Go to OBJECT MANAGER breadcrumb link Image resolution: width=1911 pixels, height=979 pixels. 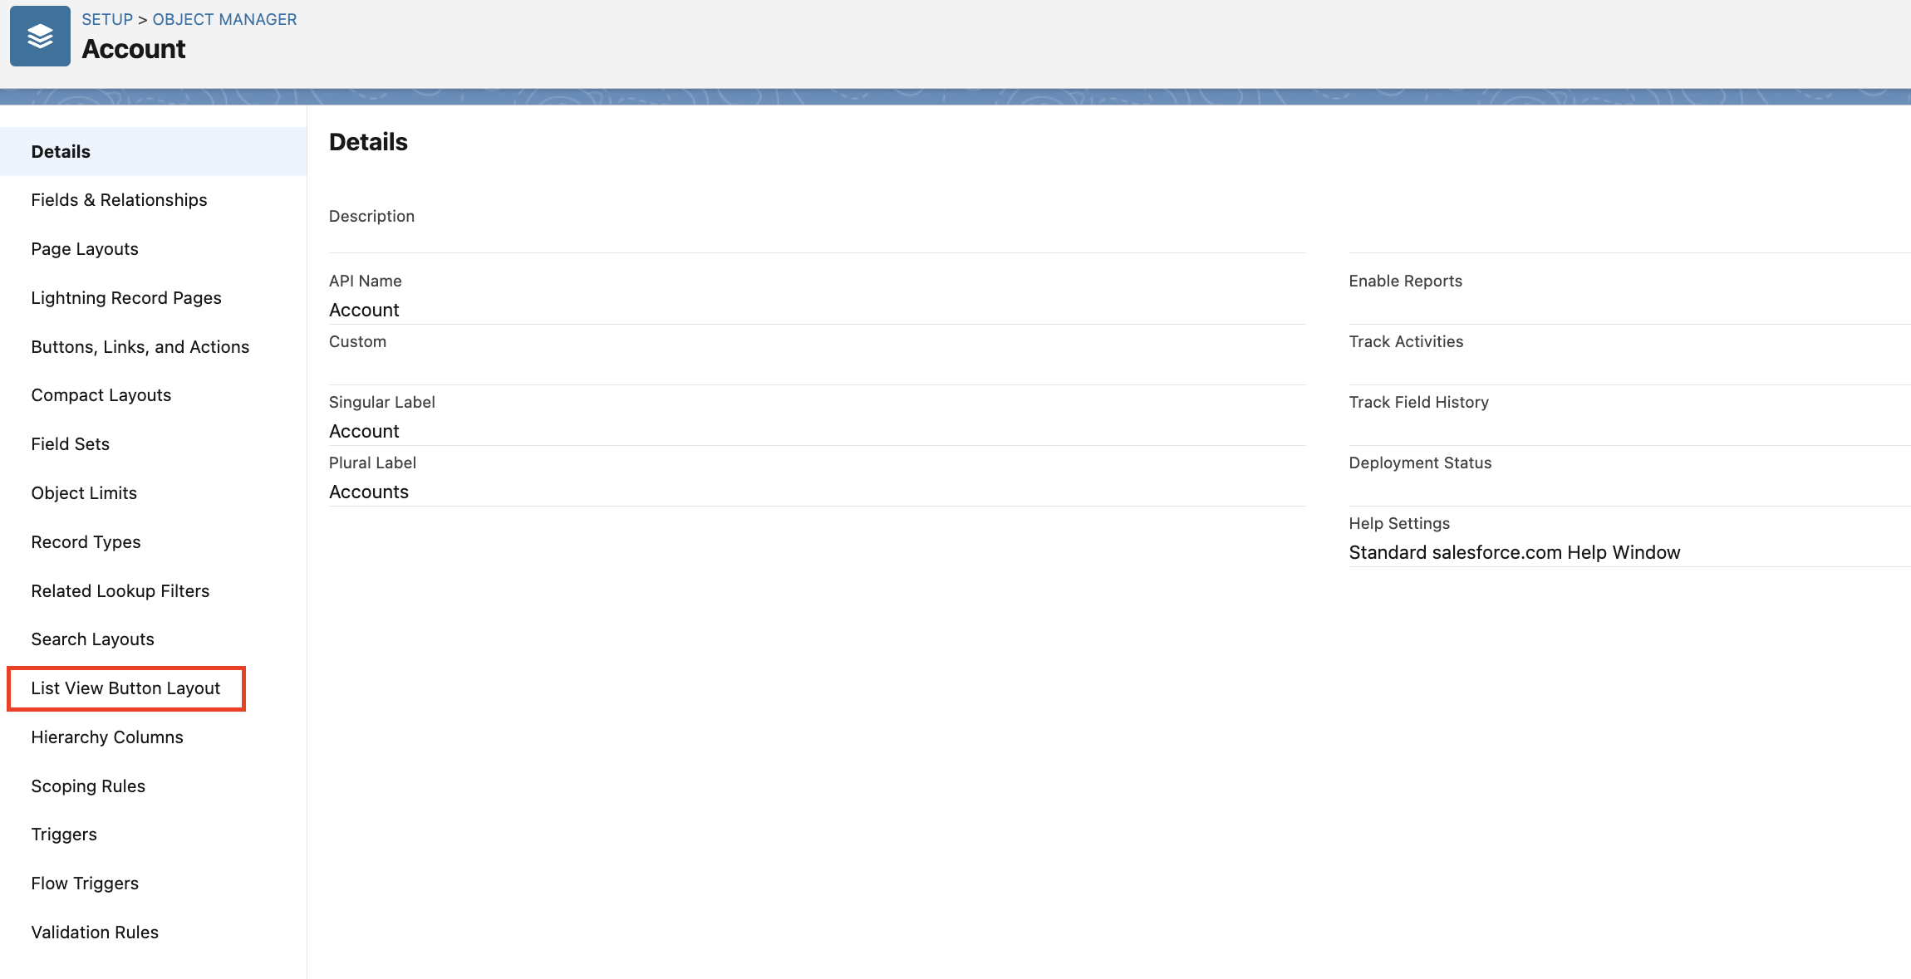tap(224, 19)
